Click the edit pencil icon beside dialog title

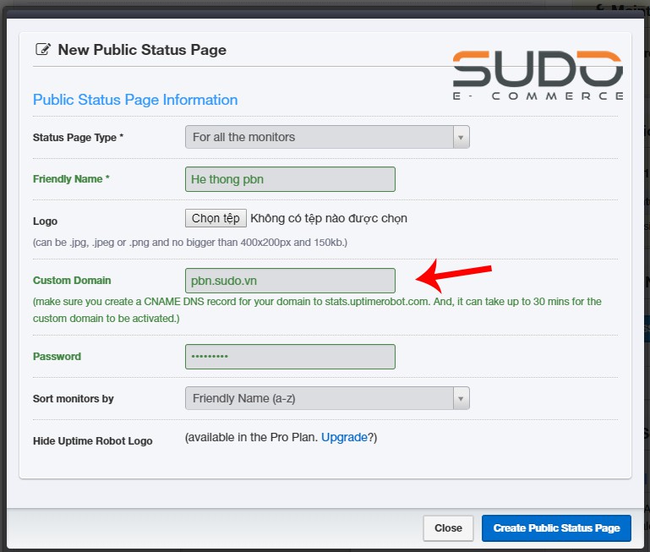[42, 50]
